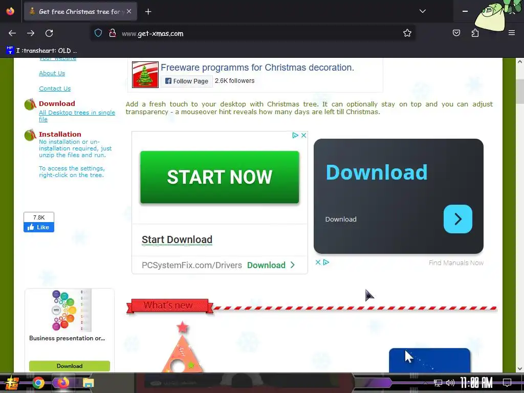The image size is (524, 393).
Task: Click the Facebook Follow Page button
Action: point(186,81)
